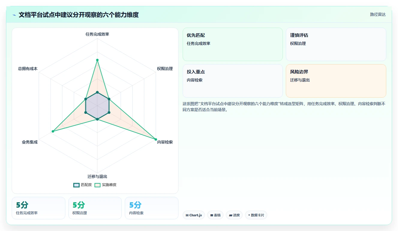Open the 投入重点 card
This screenshot has height=231, width=398.
pos(233,81)
